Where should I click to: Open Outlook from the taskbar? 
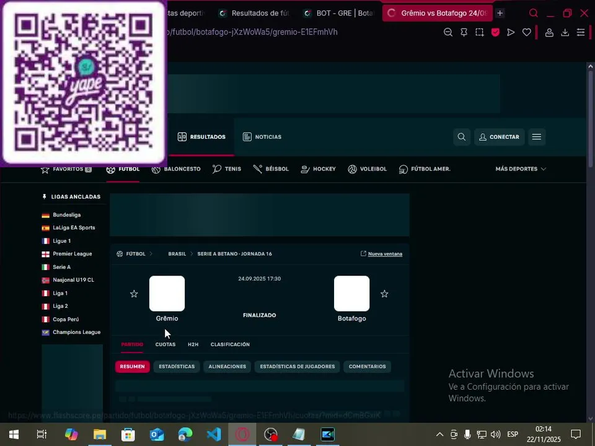pyautogui.click(x=157, y=434)
